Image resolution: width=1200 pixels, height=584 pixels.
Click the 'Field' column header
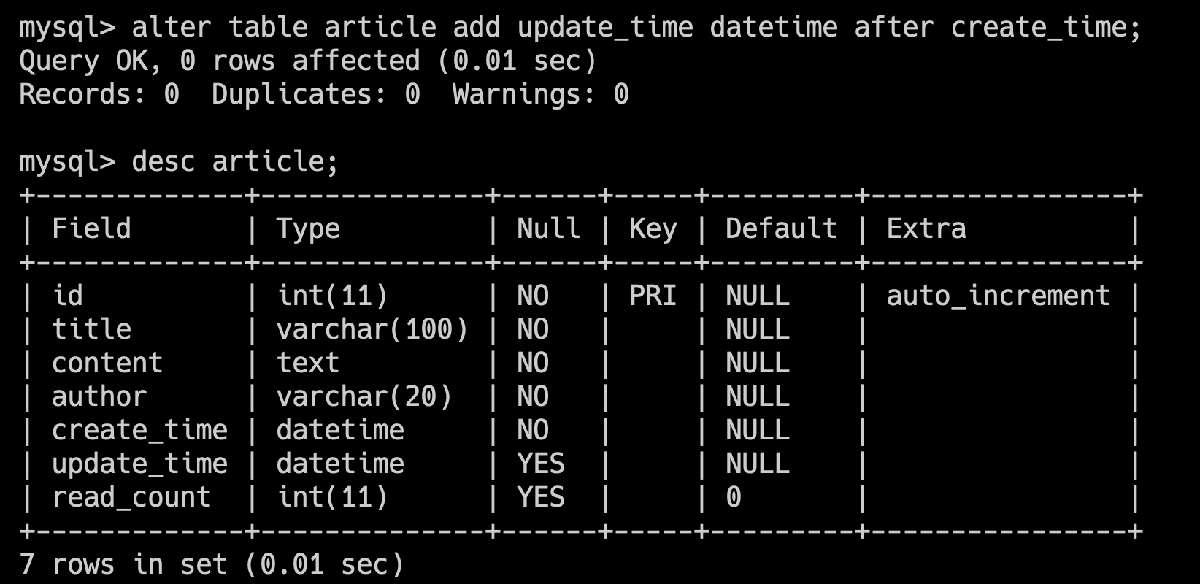pos(91,229)
